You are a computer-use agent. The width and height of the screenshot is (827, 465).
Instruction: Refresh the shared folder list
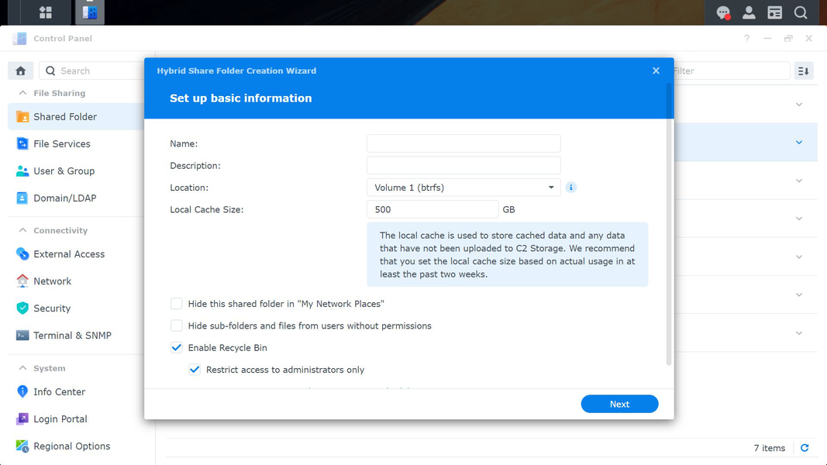point(805,448)
